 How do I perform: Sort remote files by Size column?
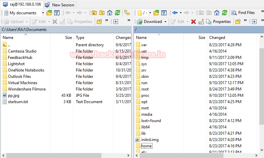point(195,37)
